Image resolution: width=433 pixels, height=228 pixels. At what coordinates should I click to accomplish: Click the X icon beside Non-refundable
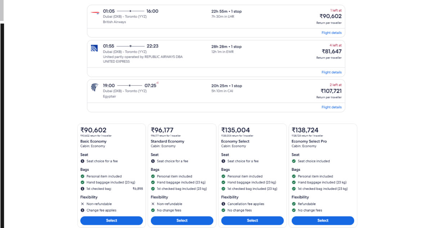(x=82, y=204)
